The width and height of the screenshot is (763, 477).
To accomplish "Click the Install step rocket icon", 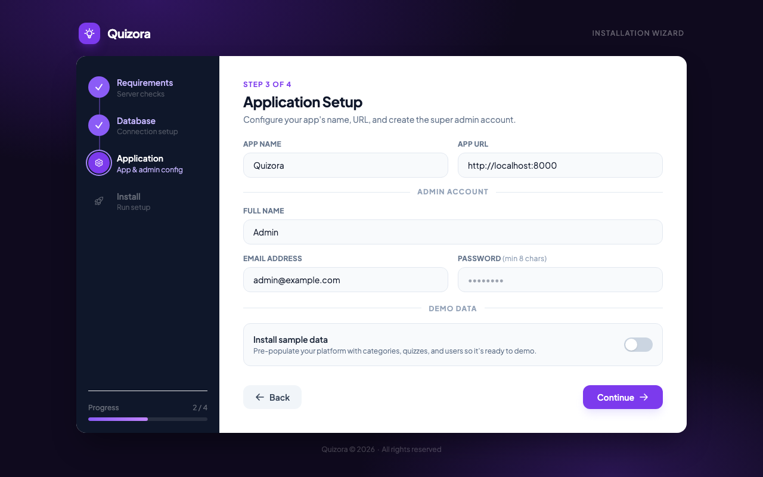I will [x=99, y=201].
